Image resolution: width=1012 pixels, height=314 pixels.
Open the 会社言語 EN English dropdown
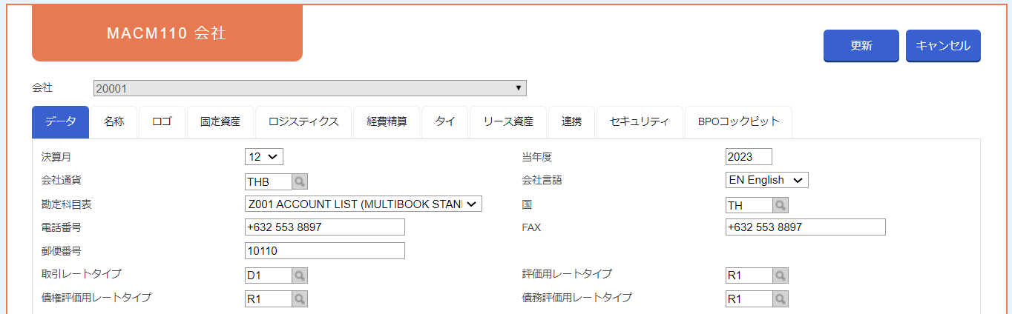click(767, 180)
